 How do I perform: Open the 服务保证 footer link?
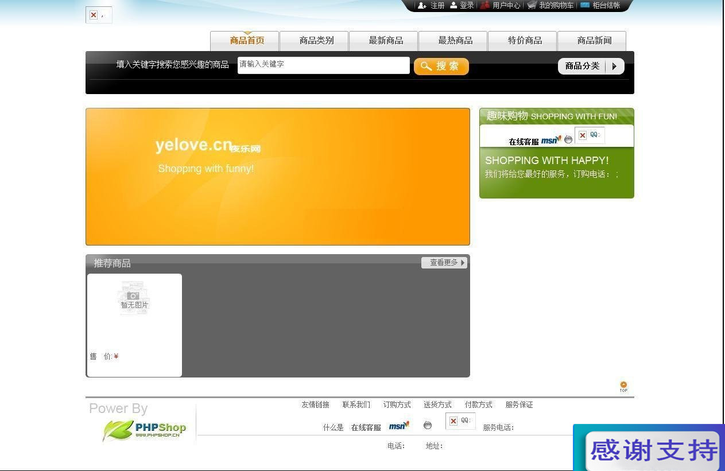519,404
